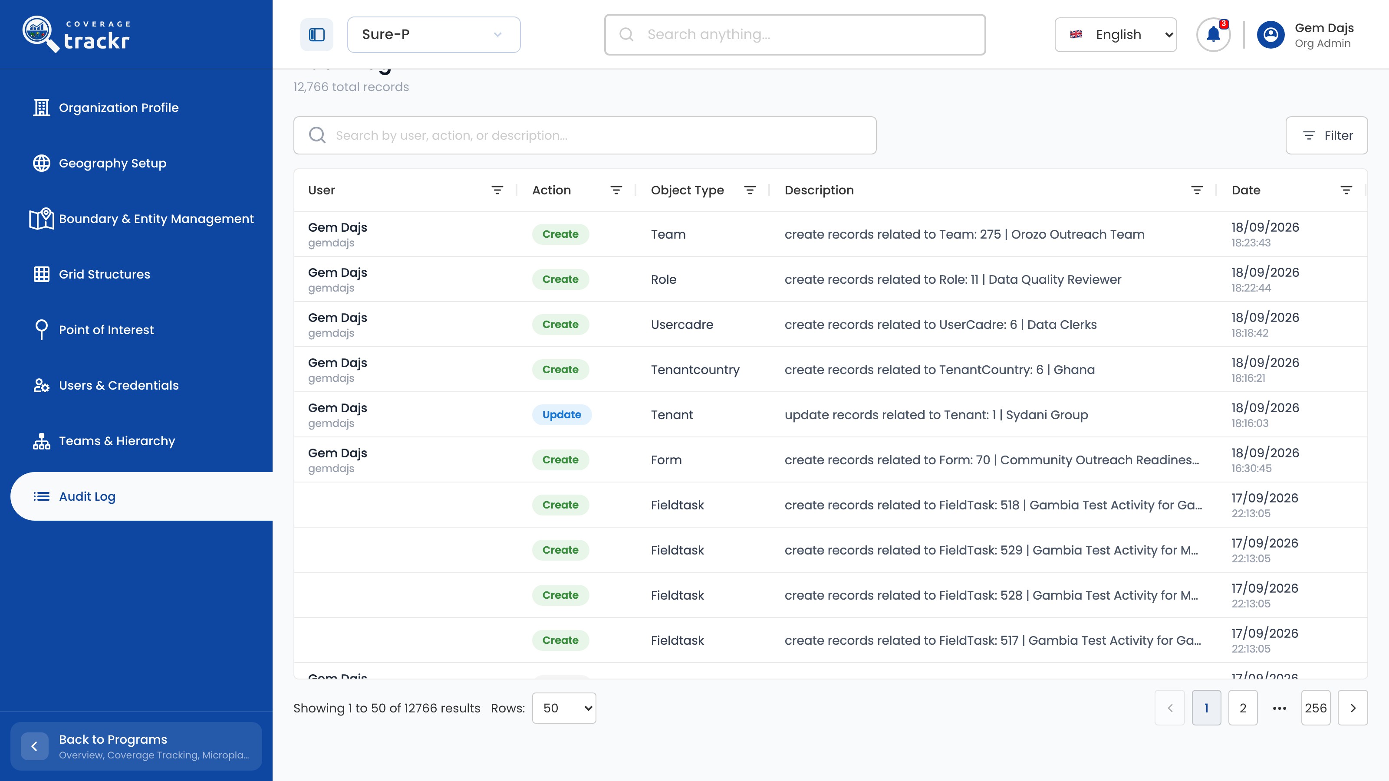
Task: Click the Coverage Trackr logo
Action: coord(76,35)
